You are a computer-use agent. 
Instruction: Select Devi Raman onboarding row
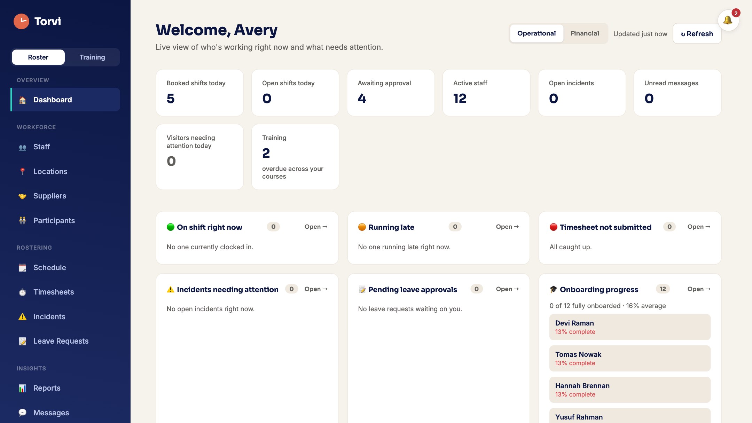[x=630, y=327]
